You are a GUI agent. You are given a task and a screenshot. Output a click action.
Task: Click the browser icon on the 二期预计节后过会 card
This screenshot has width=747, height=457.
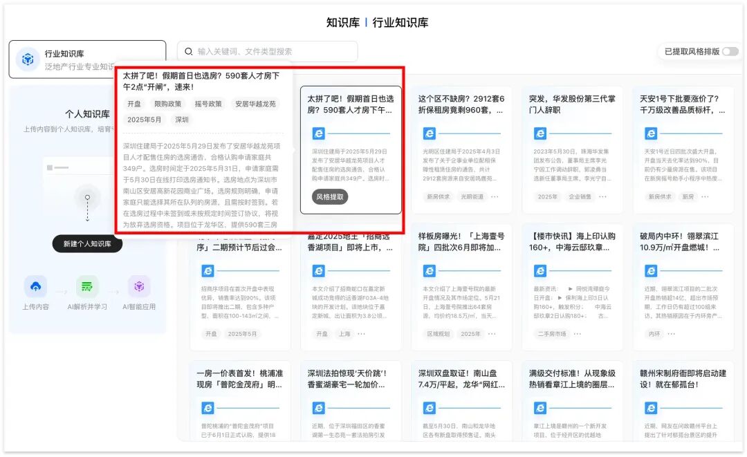point(207,271)
